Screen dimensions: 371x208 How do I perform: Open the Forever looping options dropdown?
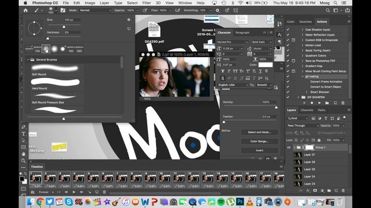[x=46, y=192]
